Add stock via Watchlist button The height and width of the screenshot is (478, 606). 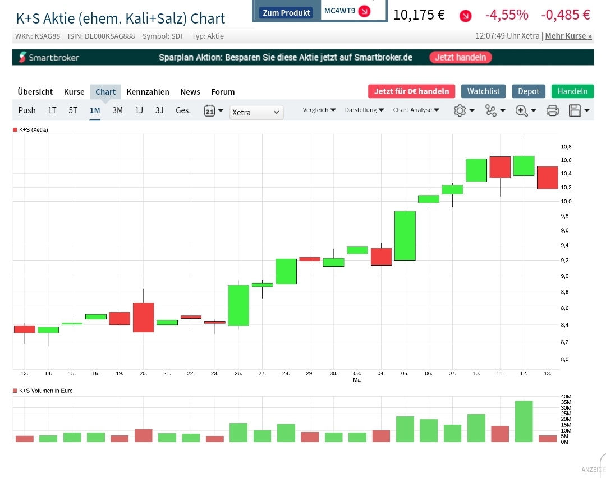point(483,91)
